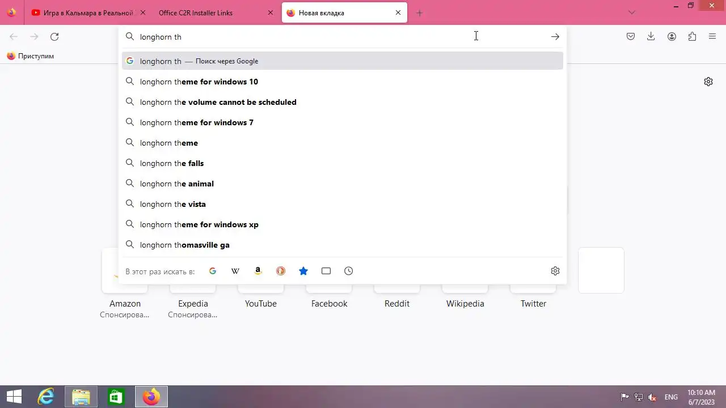Close the Office C2R Installer Links tab
Image resolution: width=726 pixels, height=408 pixels.
(271, 13)
